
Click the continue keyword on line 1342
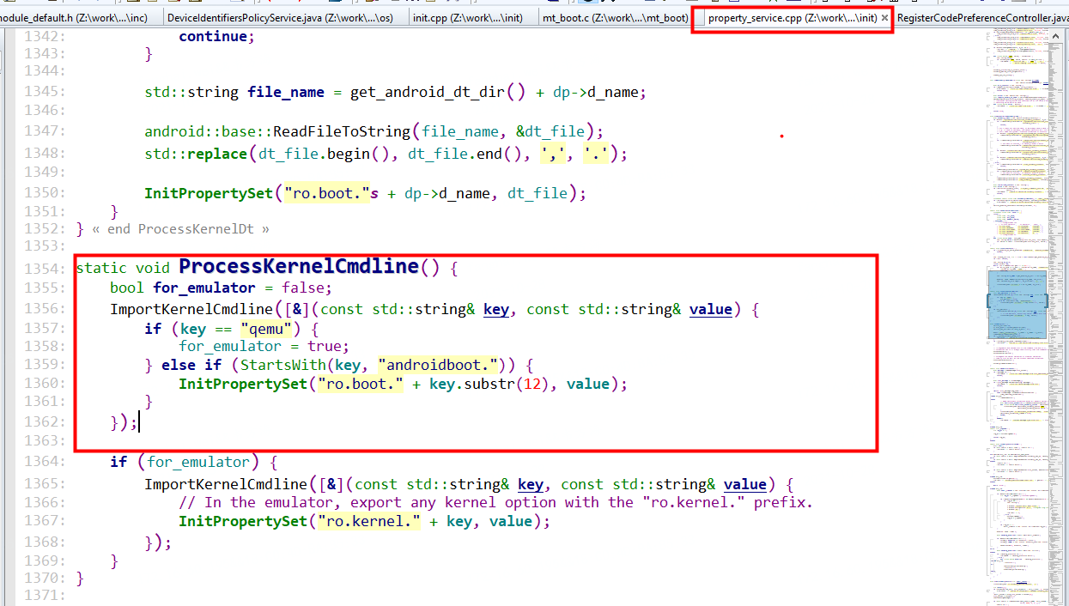click(212, 36)
